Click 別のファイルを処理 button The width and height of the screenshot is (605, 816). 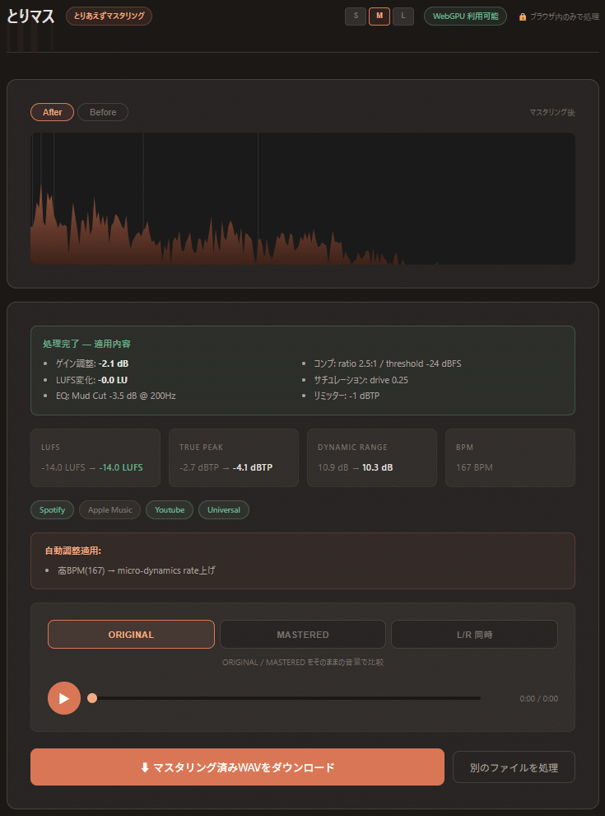pyautogui.click(x=514, y=767)
